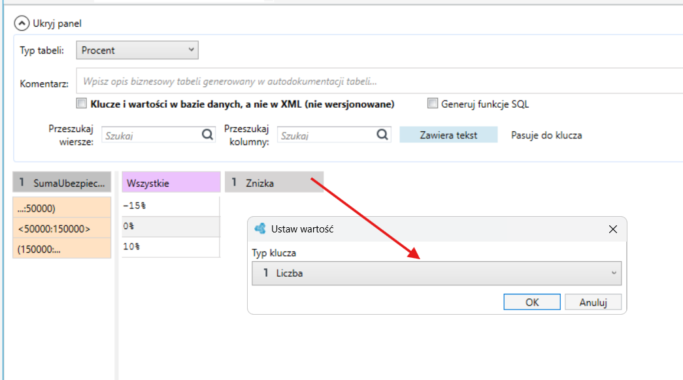
Task: Click the Komentarz description field
Action: pos(379,81)
